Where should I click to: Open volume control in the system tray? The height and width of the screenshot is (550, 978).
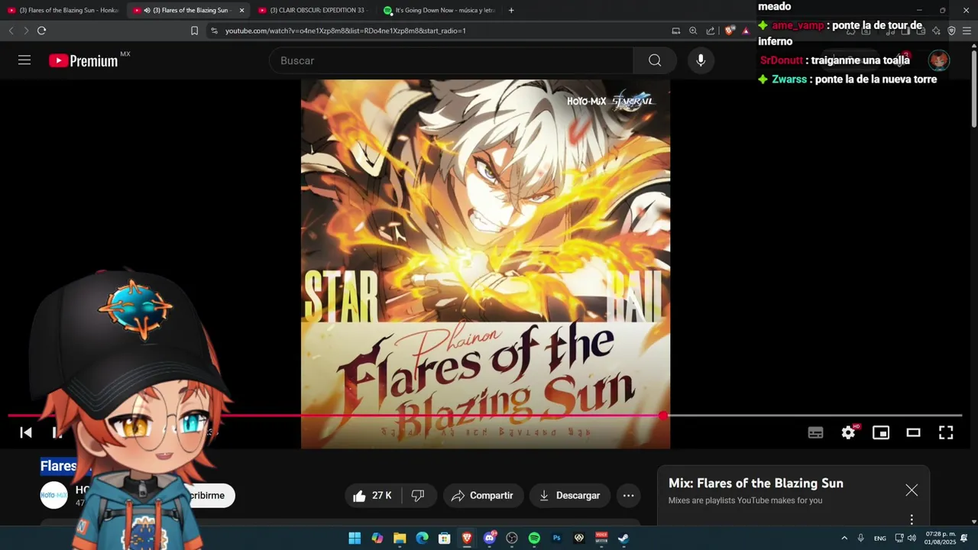[912, 538]
